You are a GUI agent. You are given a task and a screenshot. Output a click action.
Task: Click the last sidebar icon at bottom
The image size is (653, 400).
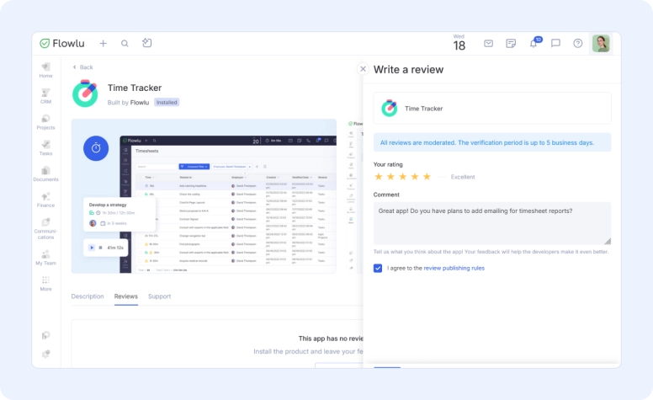(45, 354)
